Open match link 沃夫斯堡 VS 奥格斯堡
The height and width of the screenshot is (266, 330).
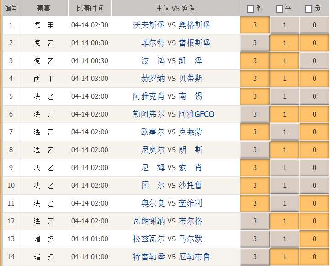[171, 25]
